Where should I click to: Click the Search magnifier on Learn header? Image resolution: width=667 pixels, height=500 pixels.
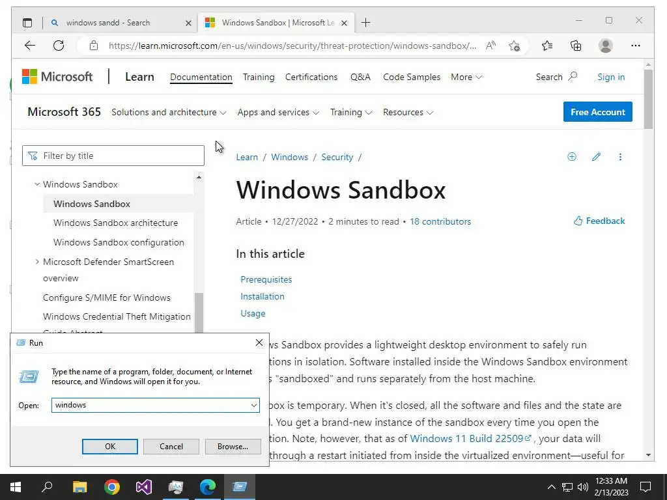pos(573,77)
